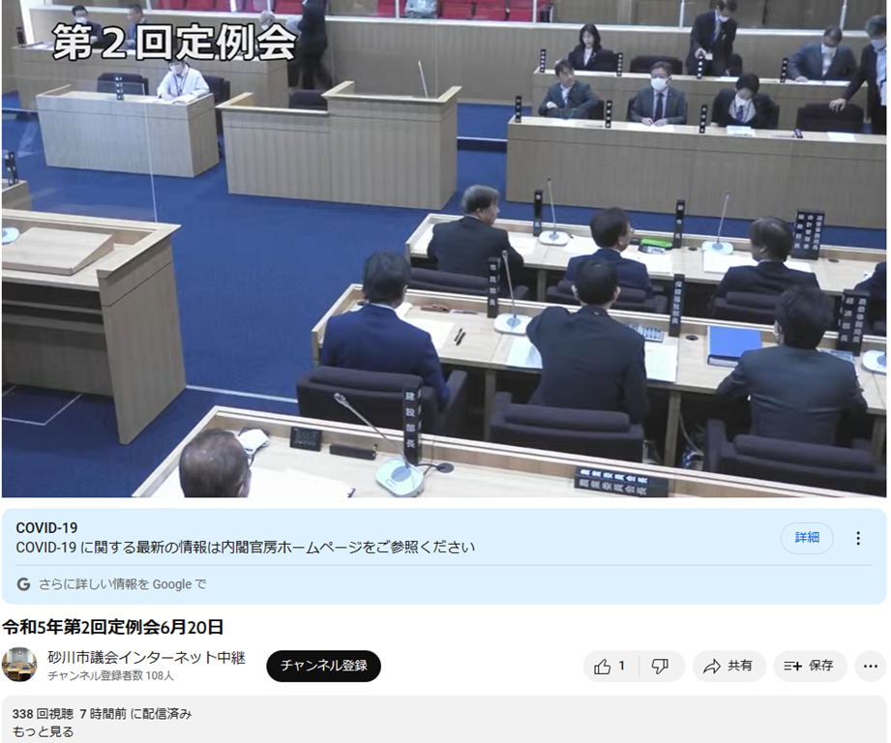The height and width of the screenshot is (743, 891).
Task: Click the 砂川市議会 channel avatar image
Action: [19, 665]
